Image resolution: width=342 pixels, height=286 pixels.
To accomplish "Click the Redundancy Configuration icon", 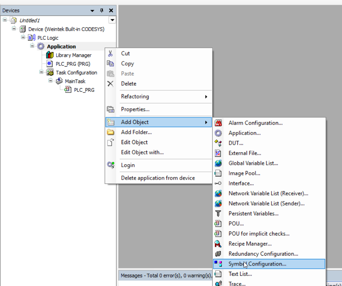I will 218,254.
